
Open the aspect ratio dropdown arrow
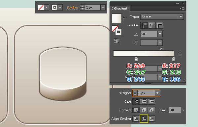coord(160,42)
